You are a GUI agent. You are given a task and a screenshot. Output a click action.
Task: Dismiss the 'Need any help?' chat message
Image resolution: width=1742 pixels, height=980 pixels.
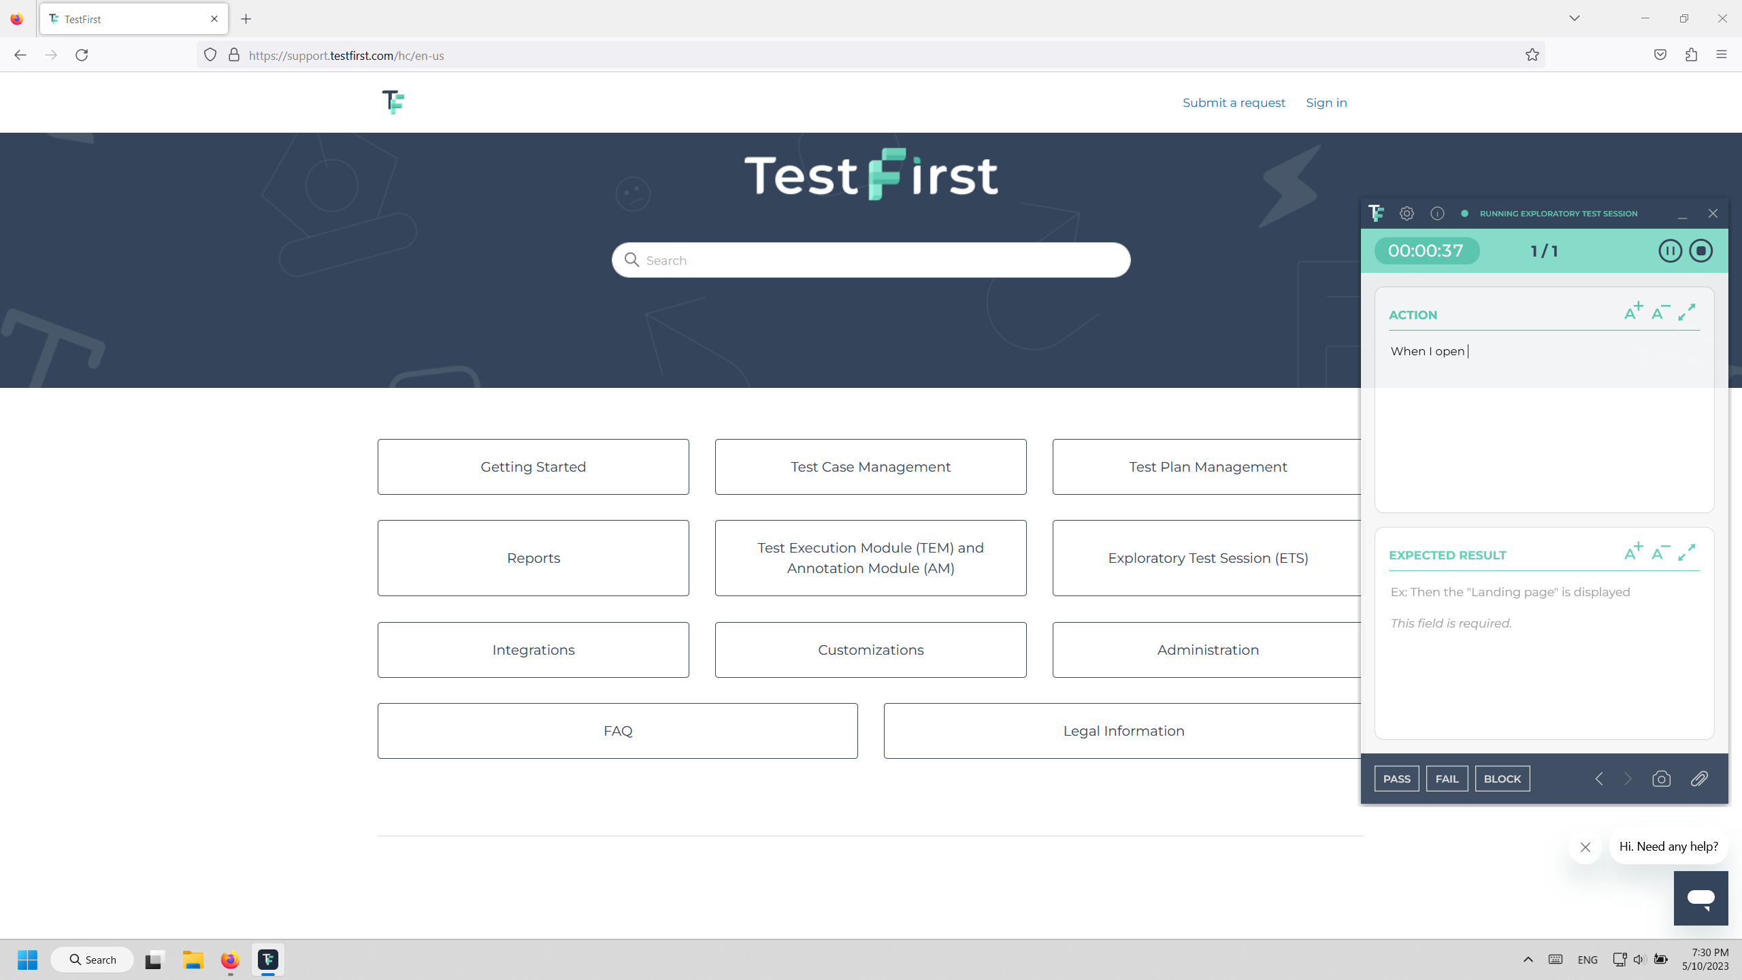1585,847
